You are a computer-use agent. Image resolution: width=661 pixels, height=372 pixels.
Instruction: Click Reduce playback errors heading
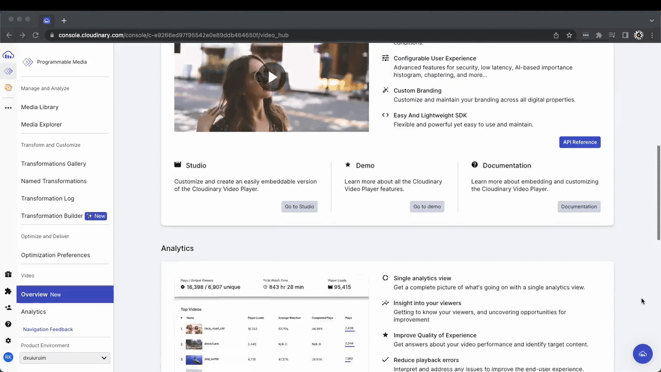(425, 360)
